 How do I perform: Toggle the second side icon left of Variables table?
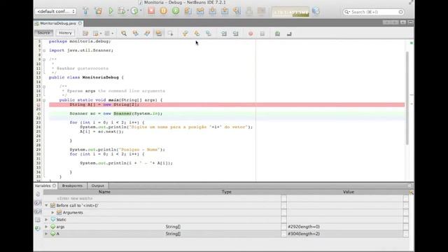[x=38, y=203]
